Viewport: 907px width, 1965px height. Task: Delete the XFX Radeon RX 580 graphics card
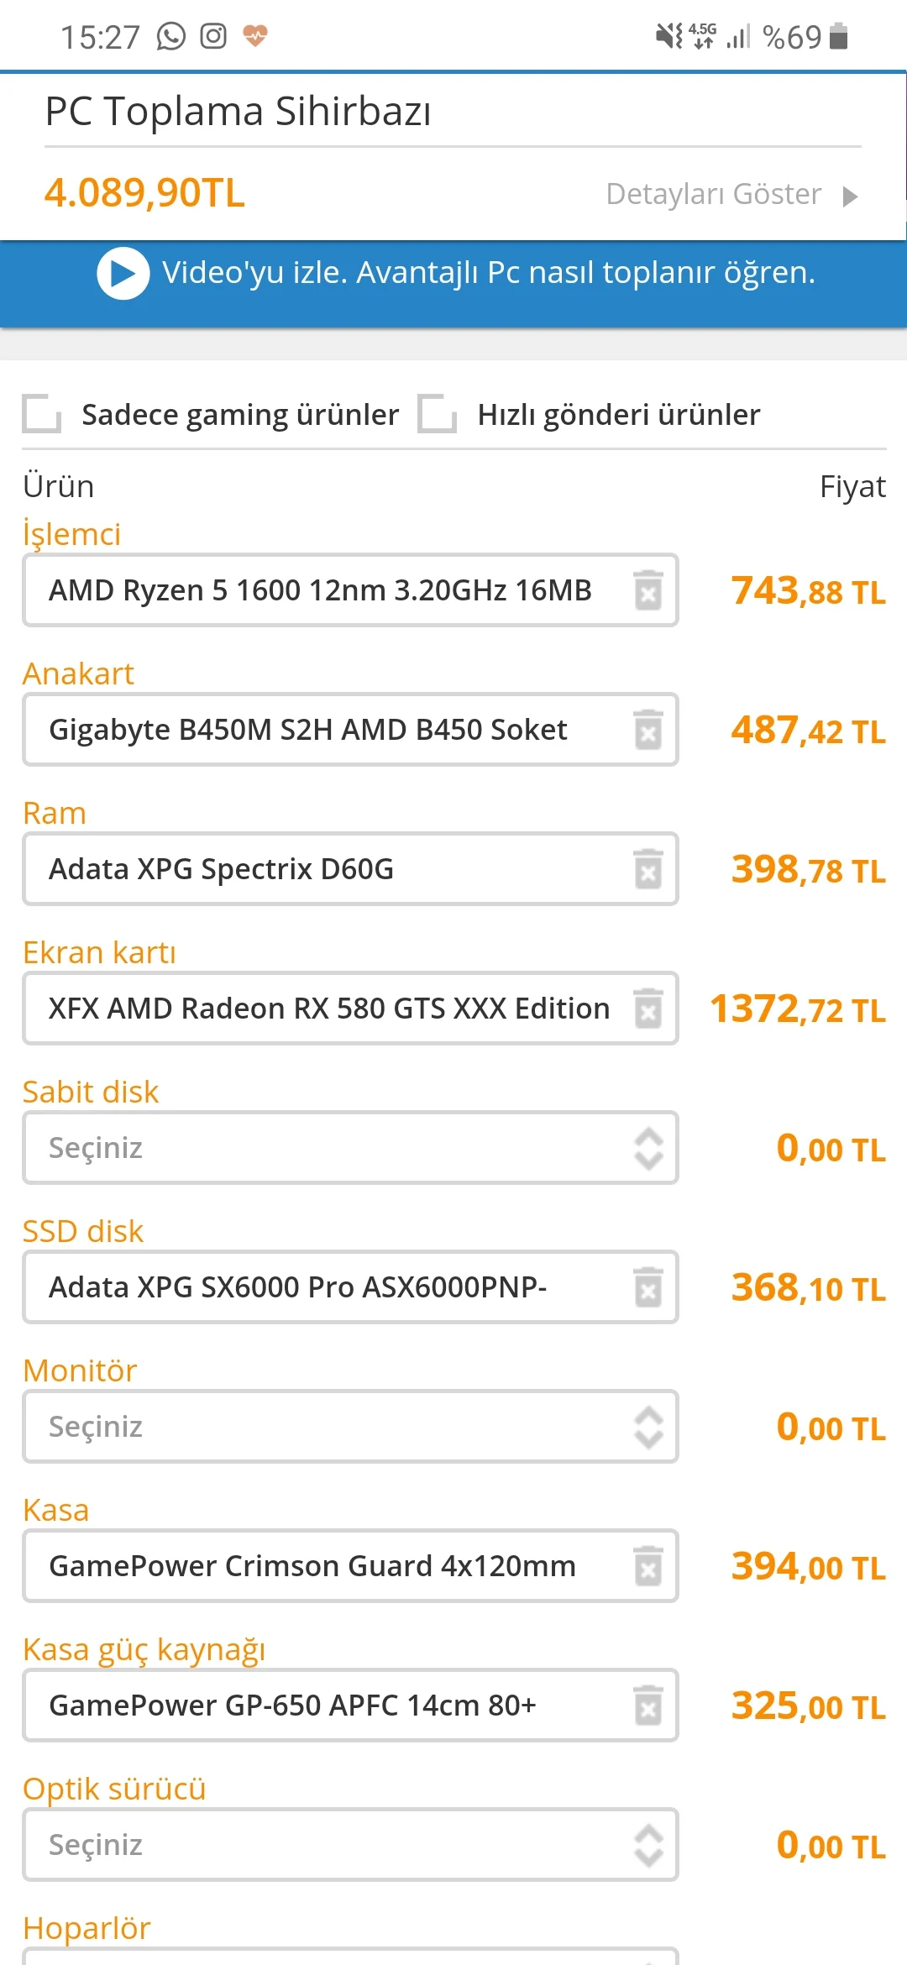point(647,1009)
